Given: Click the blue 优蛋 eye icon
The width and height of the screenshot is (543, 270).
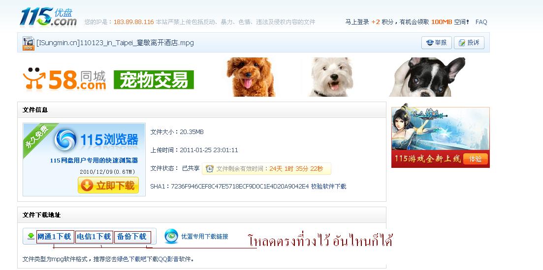Looking at the screenshot, I should click(171, 236).
